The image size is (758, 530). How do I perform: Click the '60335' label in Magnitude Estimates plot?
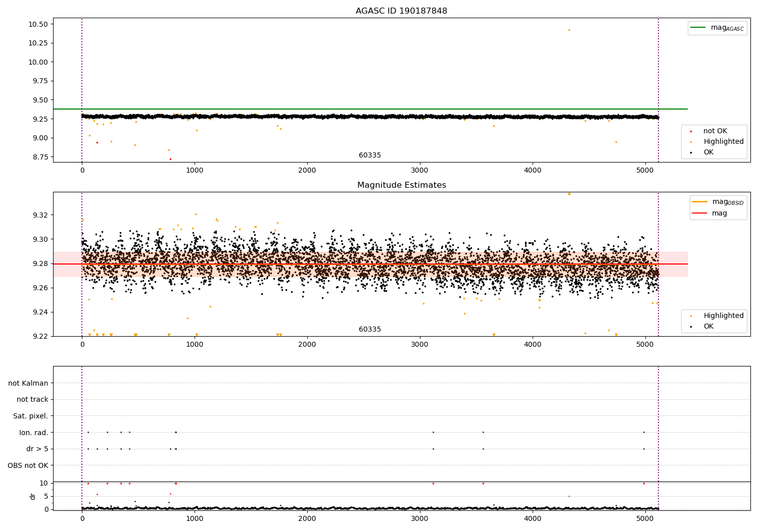coord(370,330)
